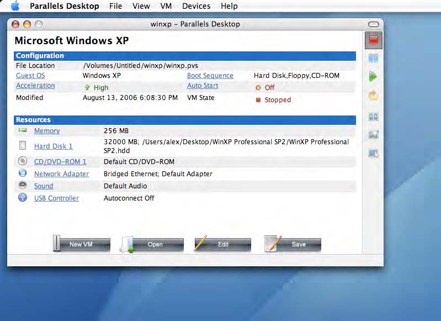Click the orange Auto Start Off icon
This screenshot has height=321, width=441.
click(x=258, y=88)
